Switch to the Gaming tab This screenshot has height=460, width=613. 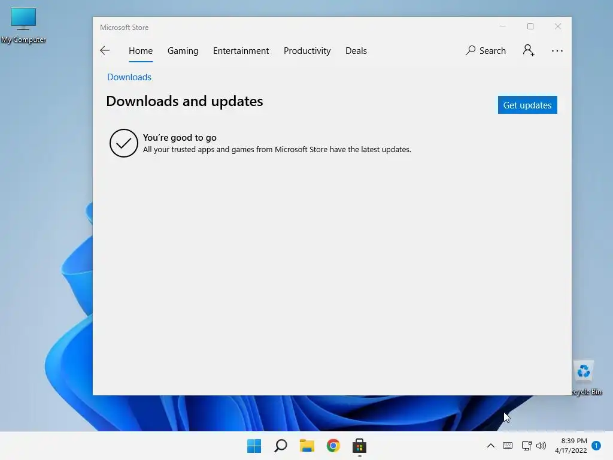tap(183, 51)
